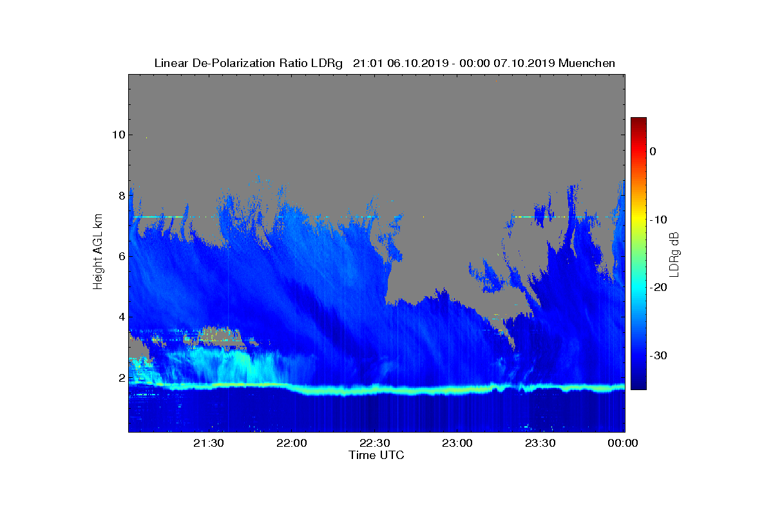Select the height label 8

point(120,196)
